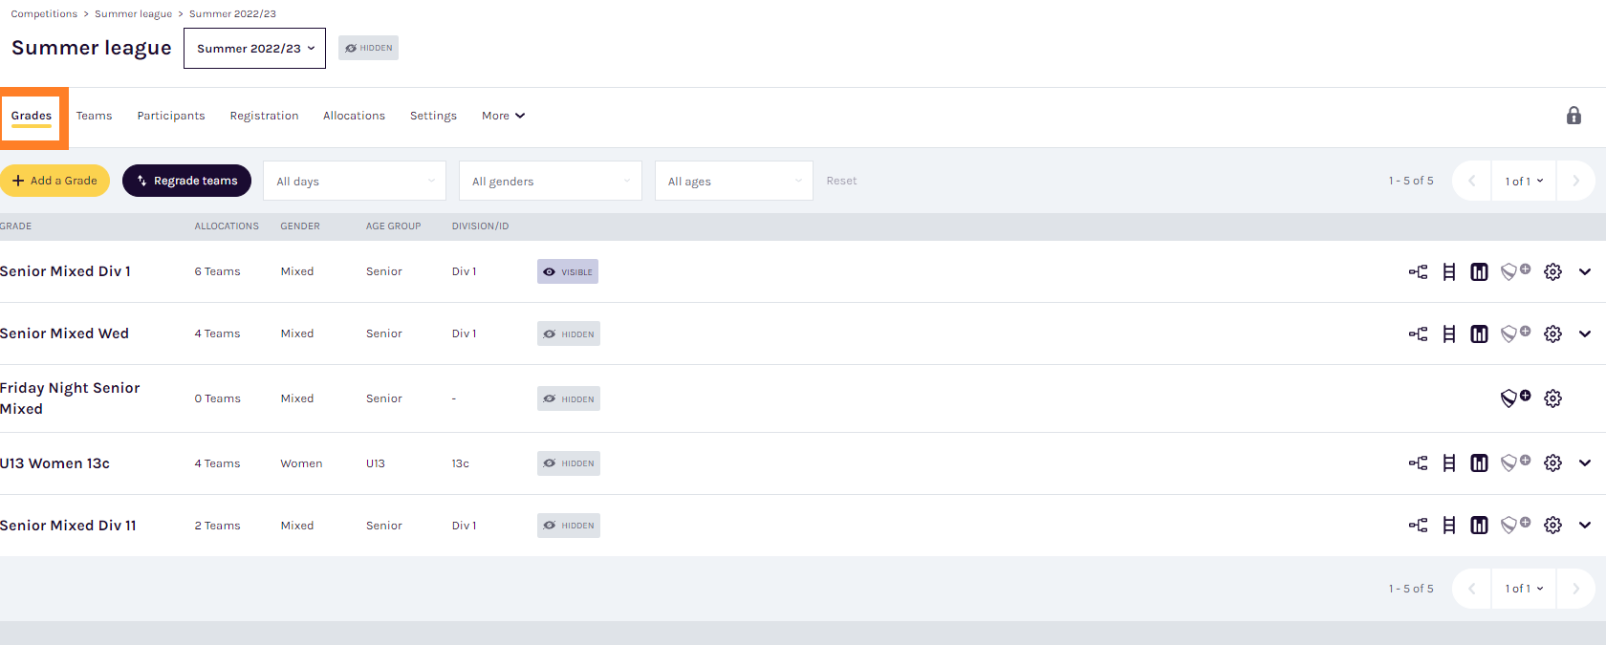This screenshot has width=1606, height=645.
Task: Toggle HIDDEN badge for Senior Mixed Wed
Action: tap(569, 334)
